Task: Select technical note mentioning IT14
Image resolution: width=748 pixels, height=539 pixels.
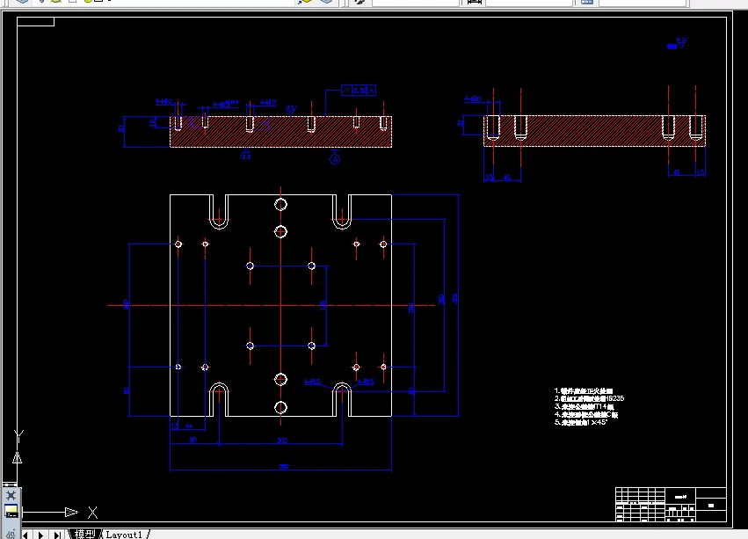Action: [x=584, y=406]
